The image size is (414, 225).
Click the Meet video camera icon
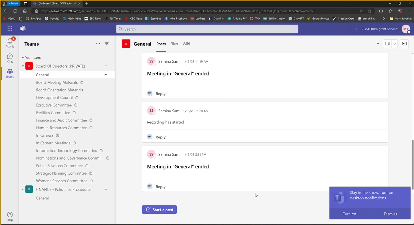pos(387,44)
